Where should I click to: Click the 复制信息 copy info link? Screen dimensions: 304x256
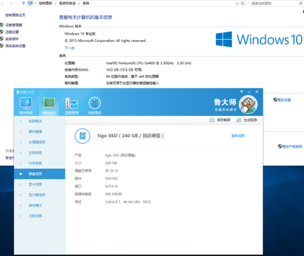pyautogui.click(x=238, y=136)
